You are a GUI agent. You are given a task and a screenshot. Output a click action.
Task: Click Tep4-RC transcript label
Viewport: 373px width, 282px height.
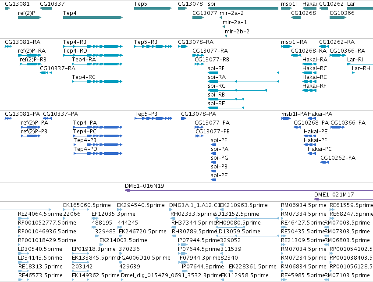point(83,77)
